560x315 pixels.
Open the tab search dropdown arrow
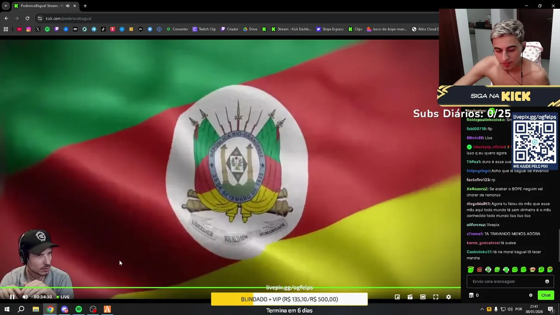point(6,6)
